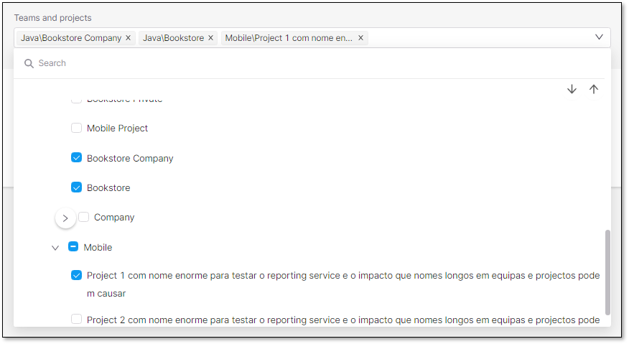
Task: Click the list vertical scrollbar thumb
Action: (607, 273)
